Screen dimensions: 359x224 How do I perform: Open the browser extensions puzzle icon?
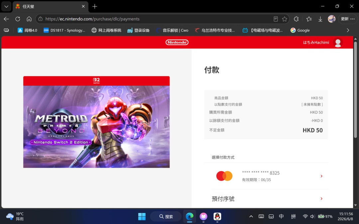pos(296,19)
